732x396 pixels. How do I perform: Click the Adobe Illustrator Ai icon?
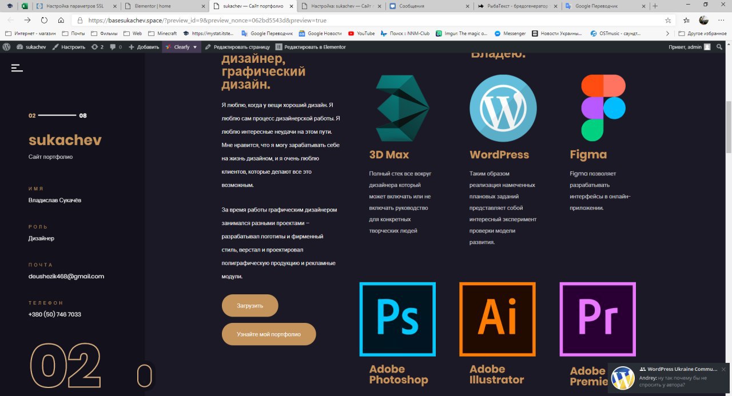[498, 319]
